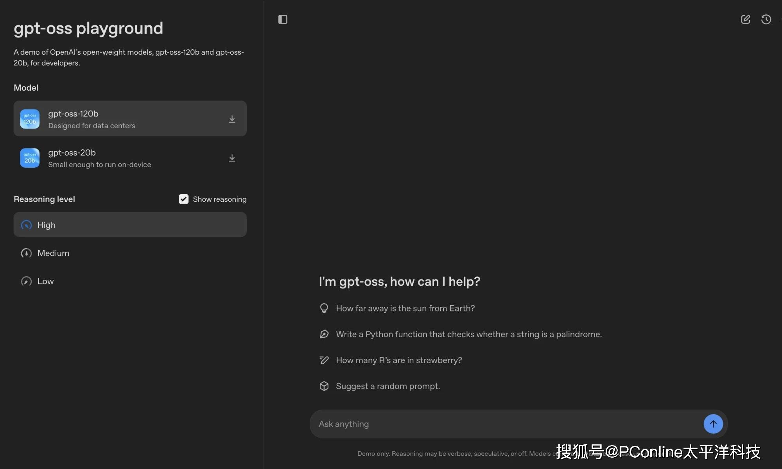Pick the strawberry R's question

point(399,360)
